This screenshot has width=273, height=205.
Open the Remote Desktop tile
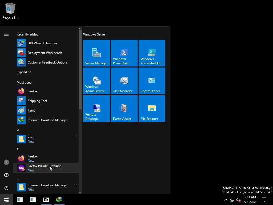97,108
